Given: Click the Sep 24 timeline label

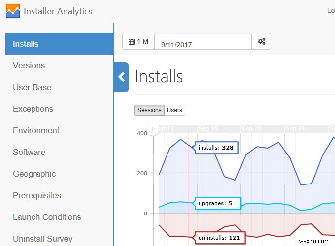Looking at the screenshot, I should pos(295,128).
